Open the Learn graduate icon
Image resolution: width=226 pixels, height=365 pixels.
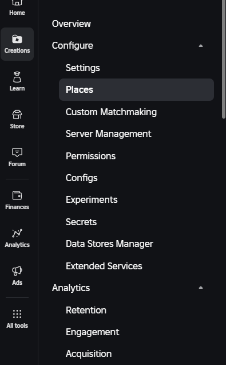[x=17, y=77]
